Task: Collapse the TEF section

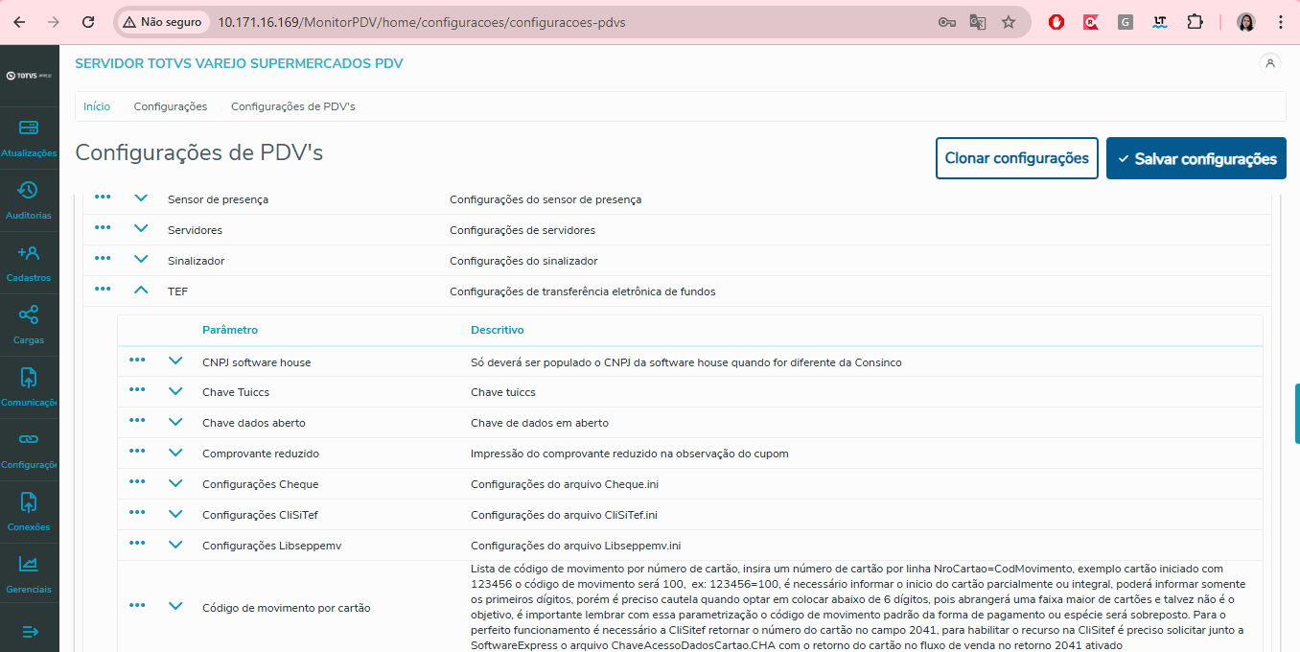Action: pyautogui.click(x=141, y=290)
